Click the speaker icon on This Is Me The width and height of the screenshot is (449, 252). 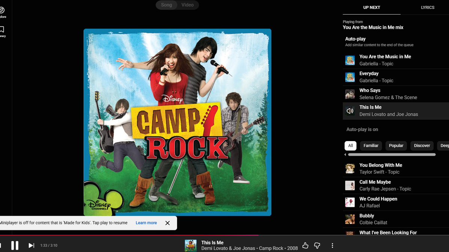pyautogui.click(x=350, y=111)
